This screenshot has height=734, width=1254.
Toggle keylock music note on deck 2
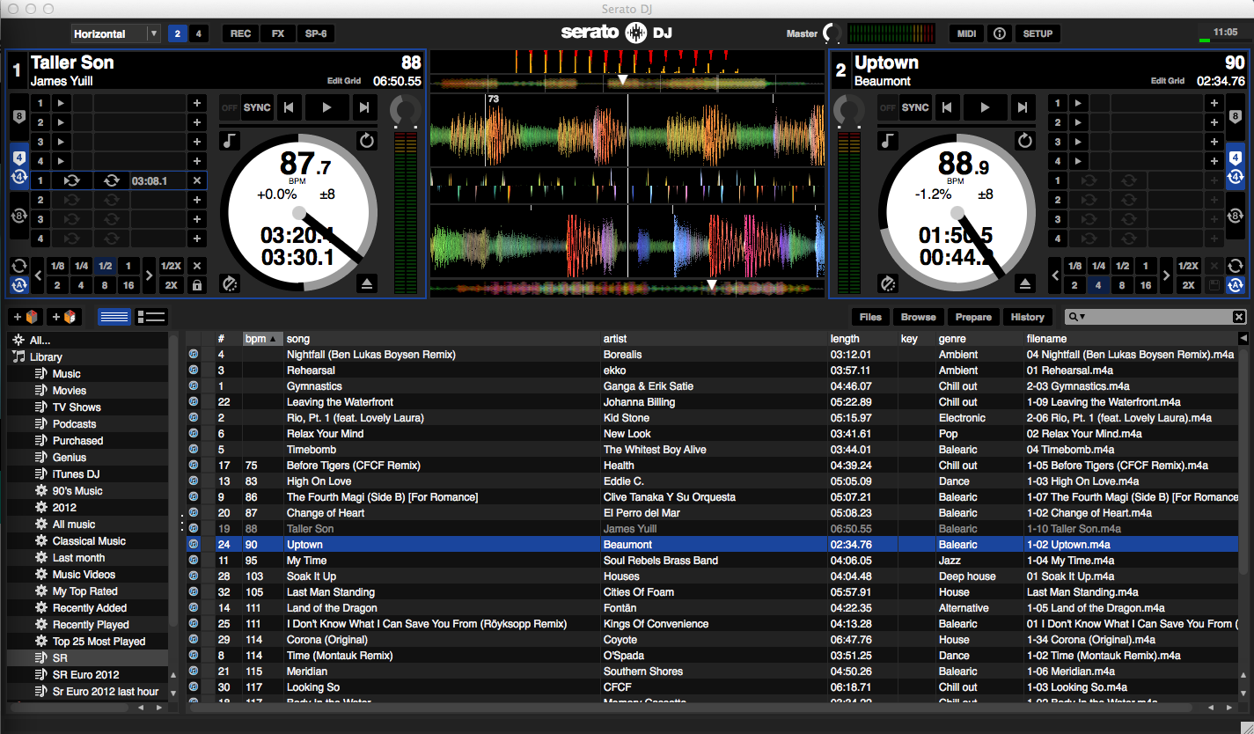click(x=887, y=141)
